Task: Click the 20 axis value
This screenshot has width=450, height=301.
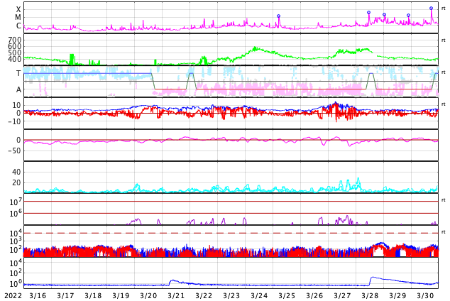Action: (16, 182)
